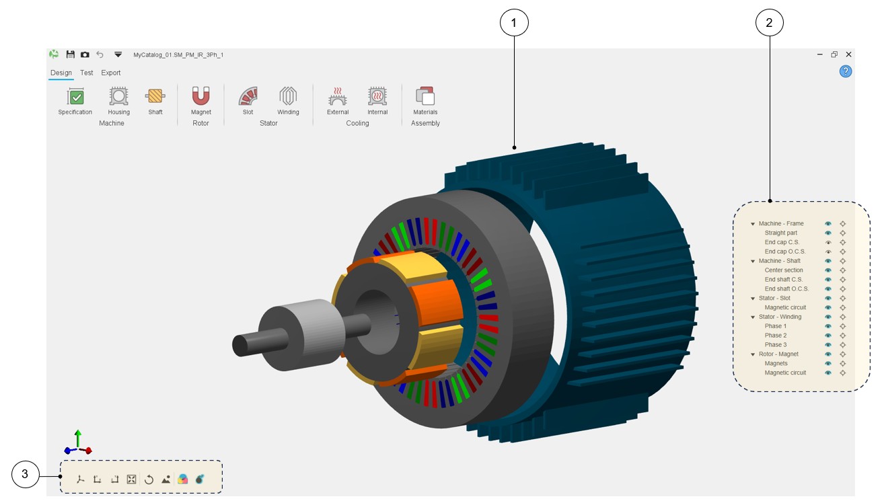Click the mountain picture background icon
The width and height of the screenshot is (882, 503).
[166, 479]
